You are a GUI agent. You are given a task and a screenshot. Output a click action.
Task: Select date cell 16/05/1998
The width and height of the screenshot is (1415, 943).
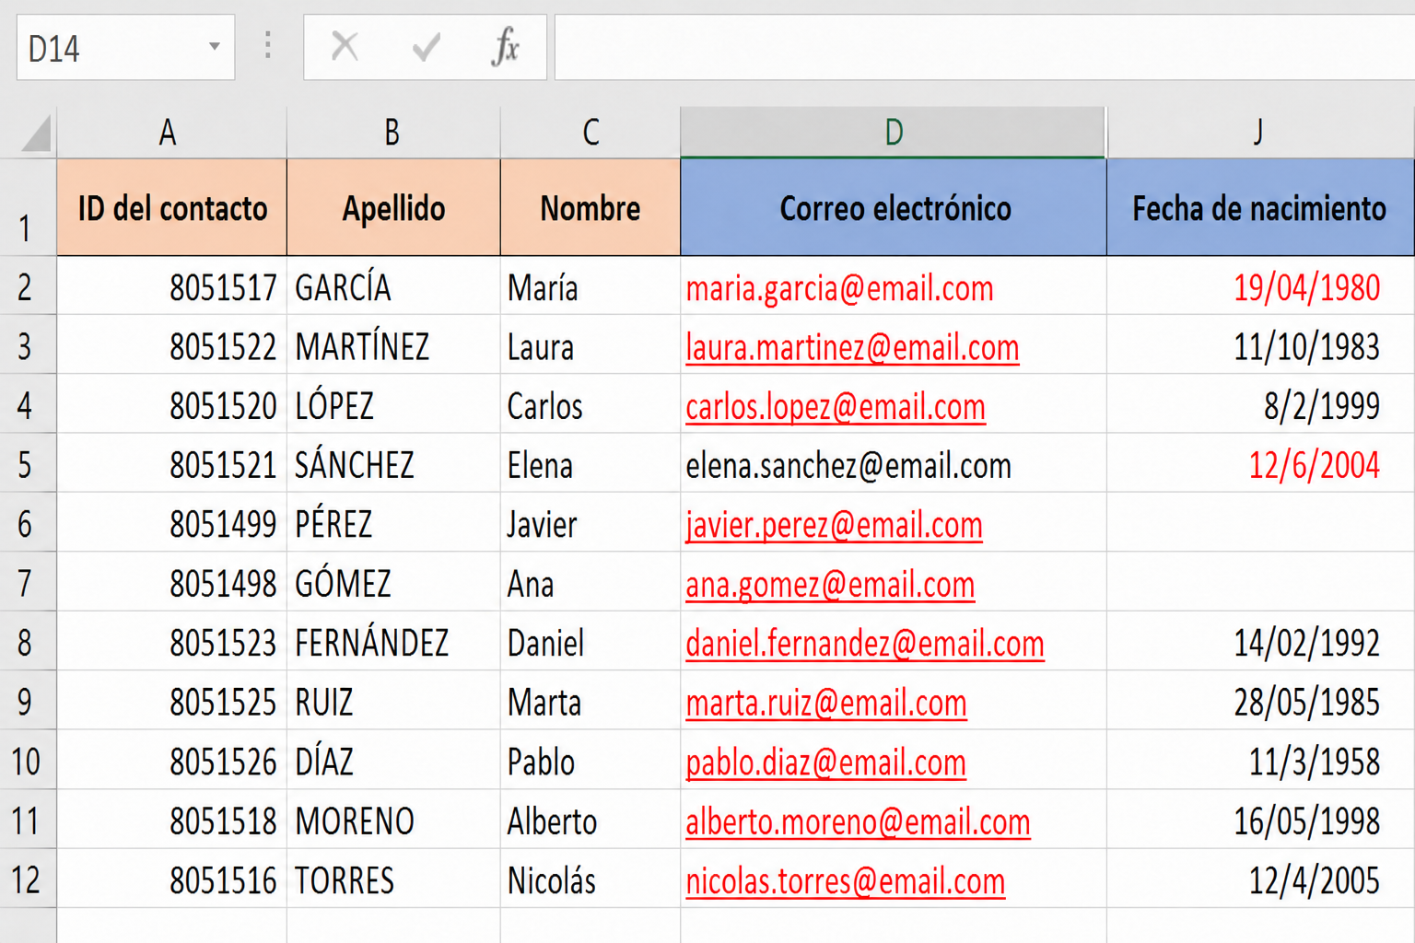[x=1260, y=821]
